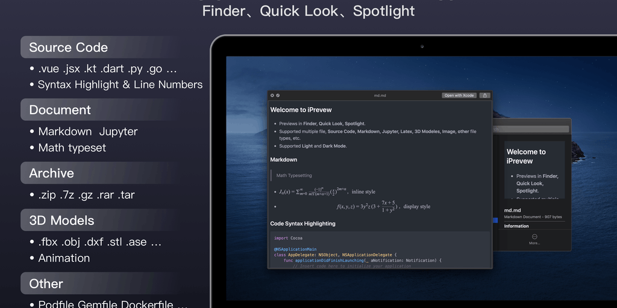Click the '.zip .7z .gz .rar .tar' text

coord(86,195)
